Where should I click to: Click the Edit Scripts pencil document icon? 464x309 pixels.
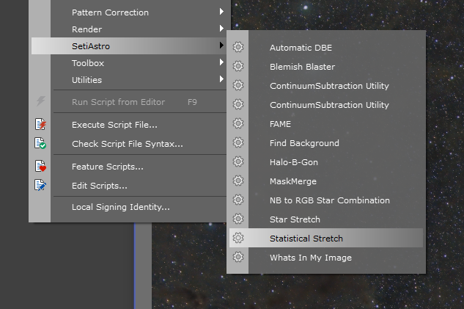pos(40,186)
